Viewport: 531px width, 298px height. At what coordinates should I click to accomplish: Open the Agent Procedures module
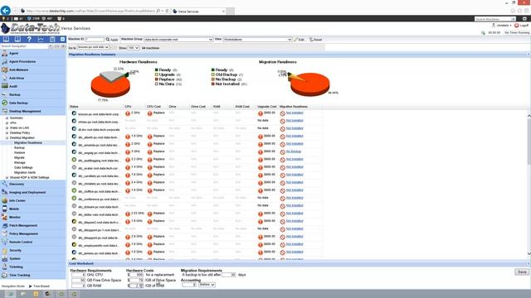tap(33, 61)
